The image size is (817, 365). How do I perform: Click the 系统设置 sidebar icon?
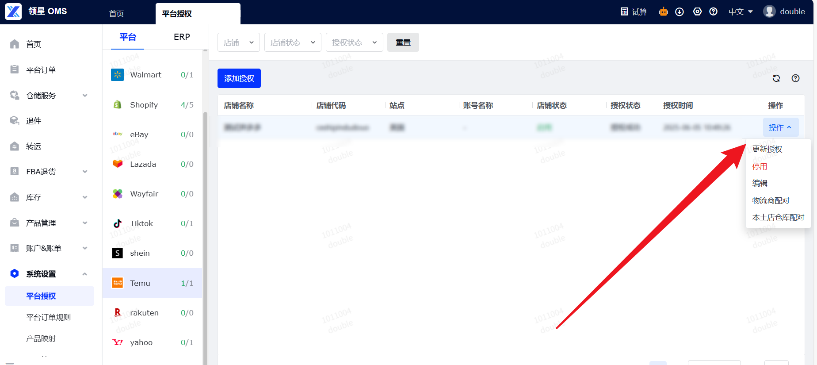15,273
